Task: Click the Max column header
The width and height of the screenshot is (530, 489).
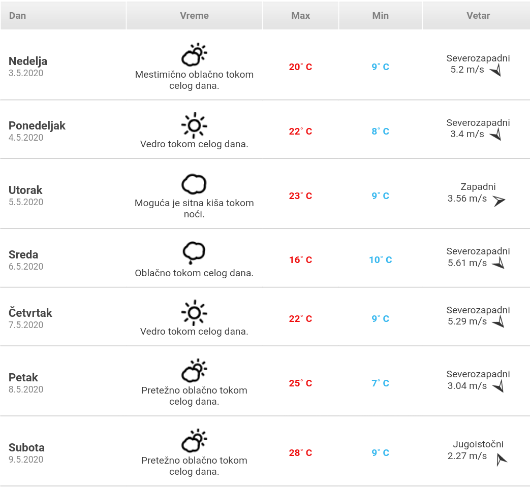Action: [x=300, y=16]
